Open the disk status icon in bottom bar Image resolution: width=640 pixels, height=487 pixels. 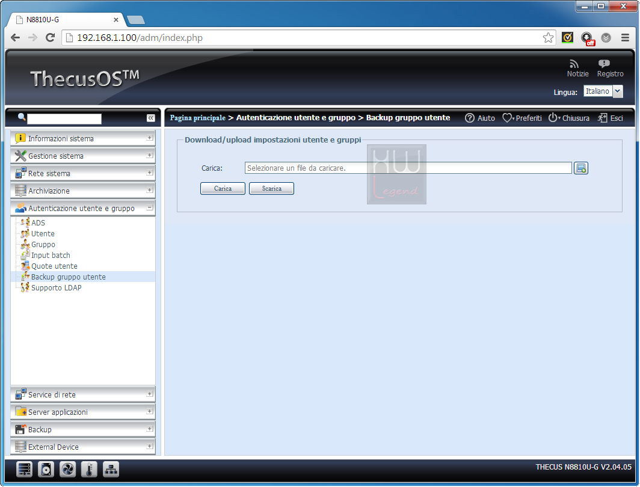click(46, 470)
